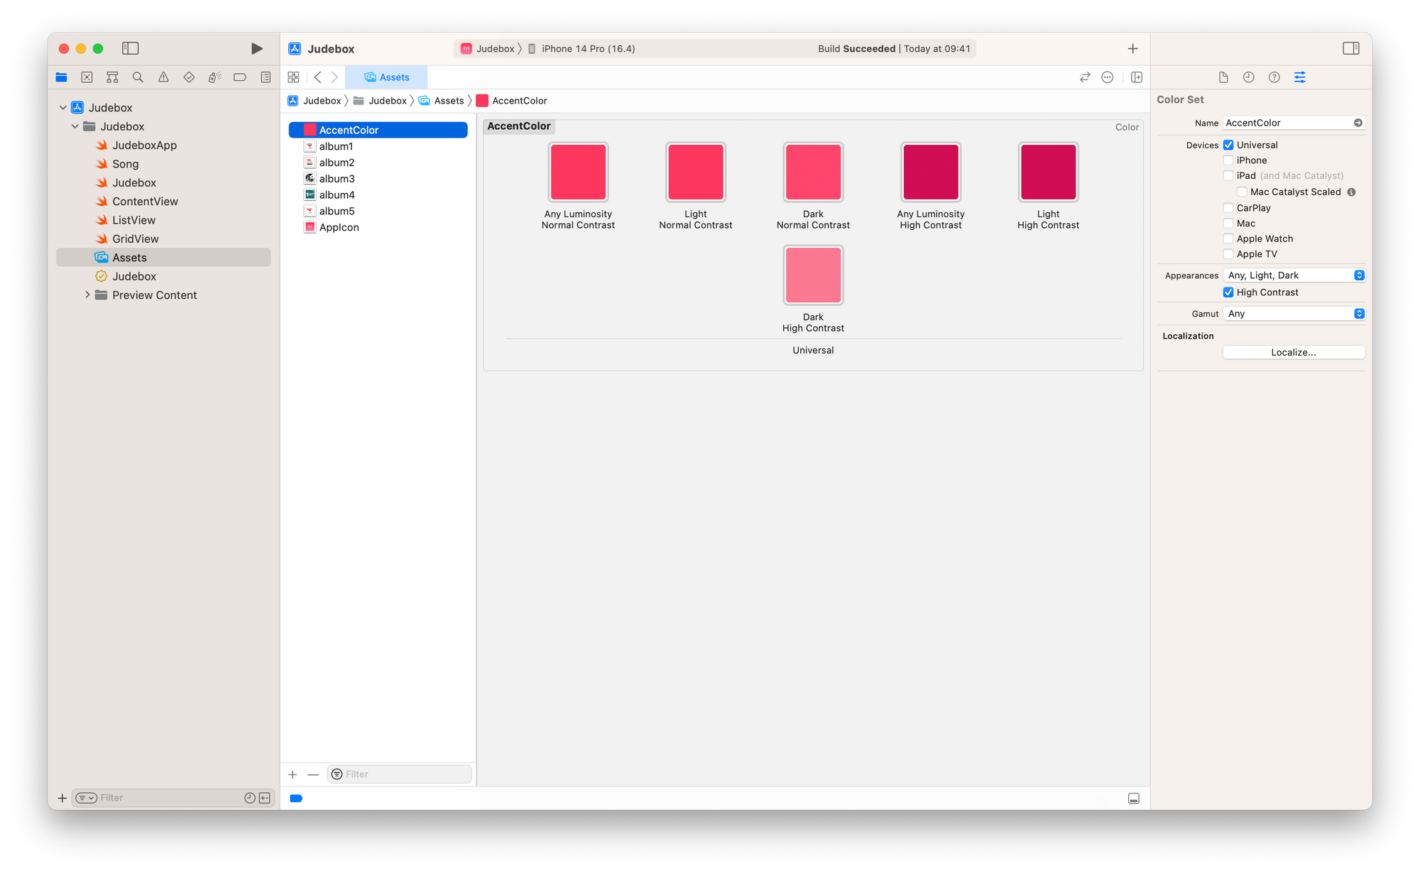Select the Assets editor tab
Image resolution: width=1420 pixels, height=873 pixels.
coord(387,77)
